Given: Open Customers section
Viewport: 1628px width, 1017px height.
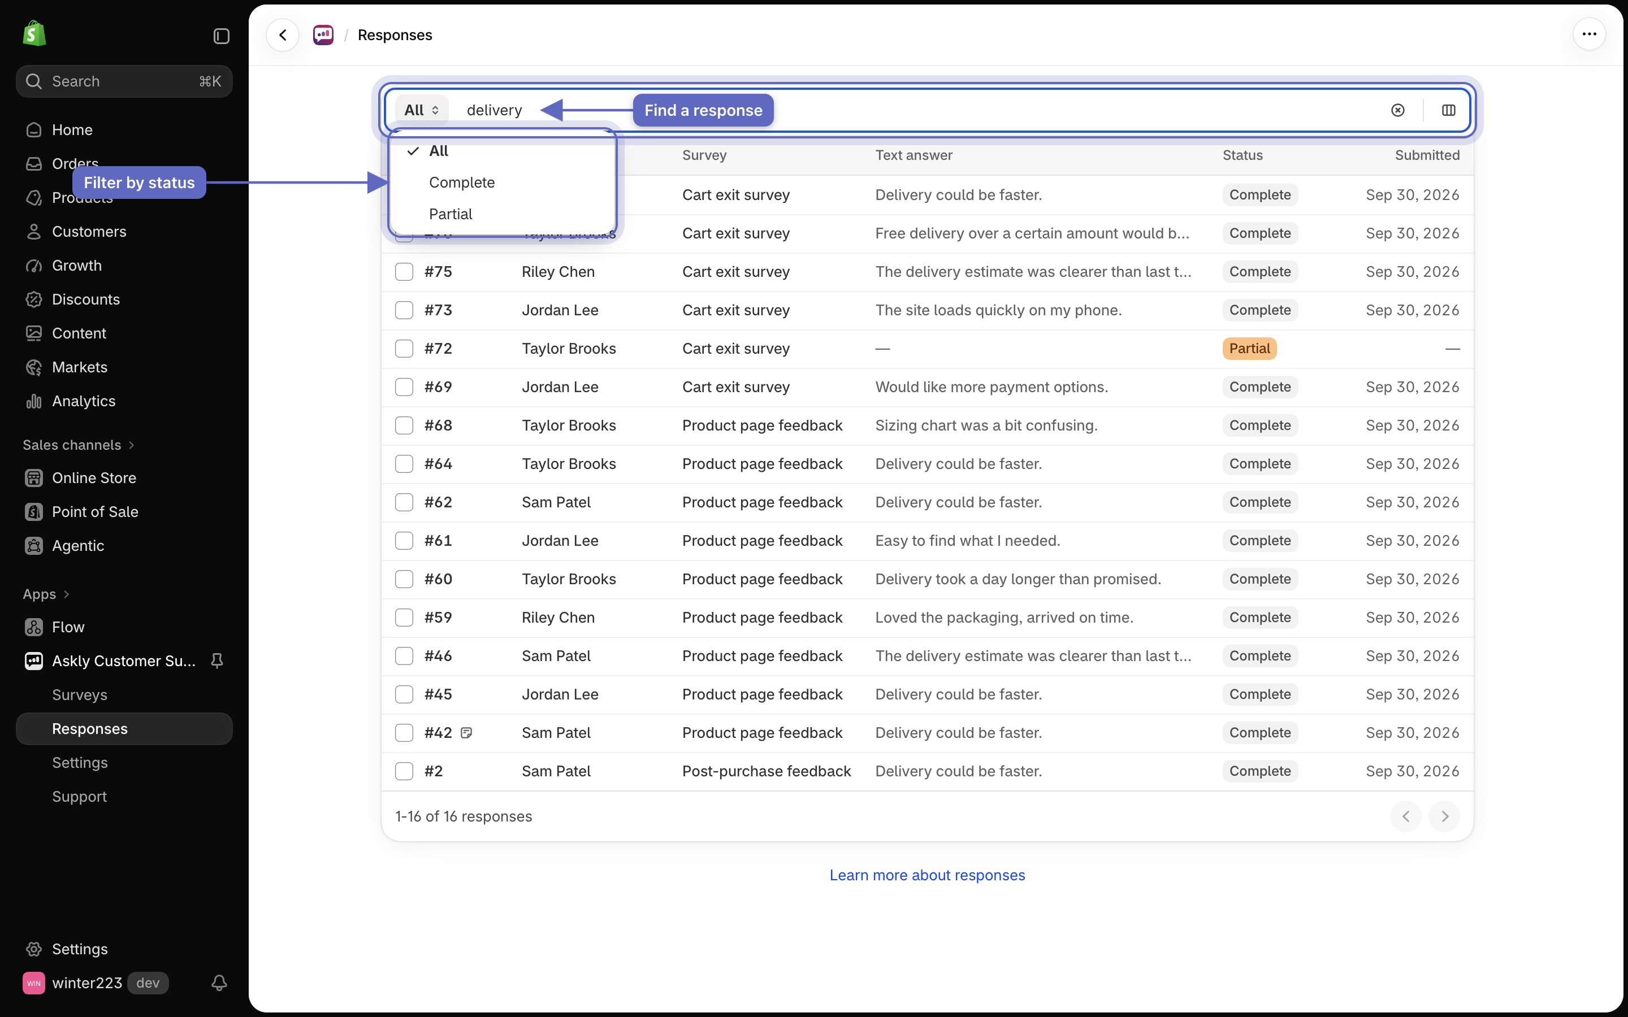Looking at the screenshot, I should pyautogui.click(x=124, y=232).
